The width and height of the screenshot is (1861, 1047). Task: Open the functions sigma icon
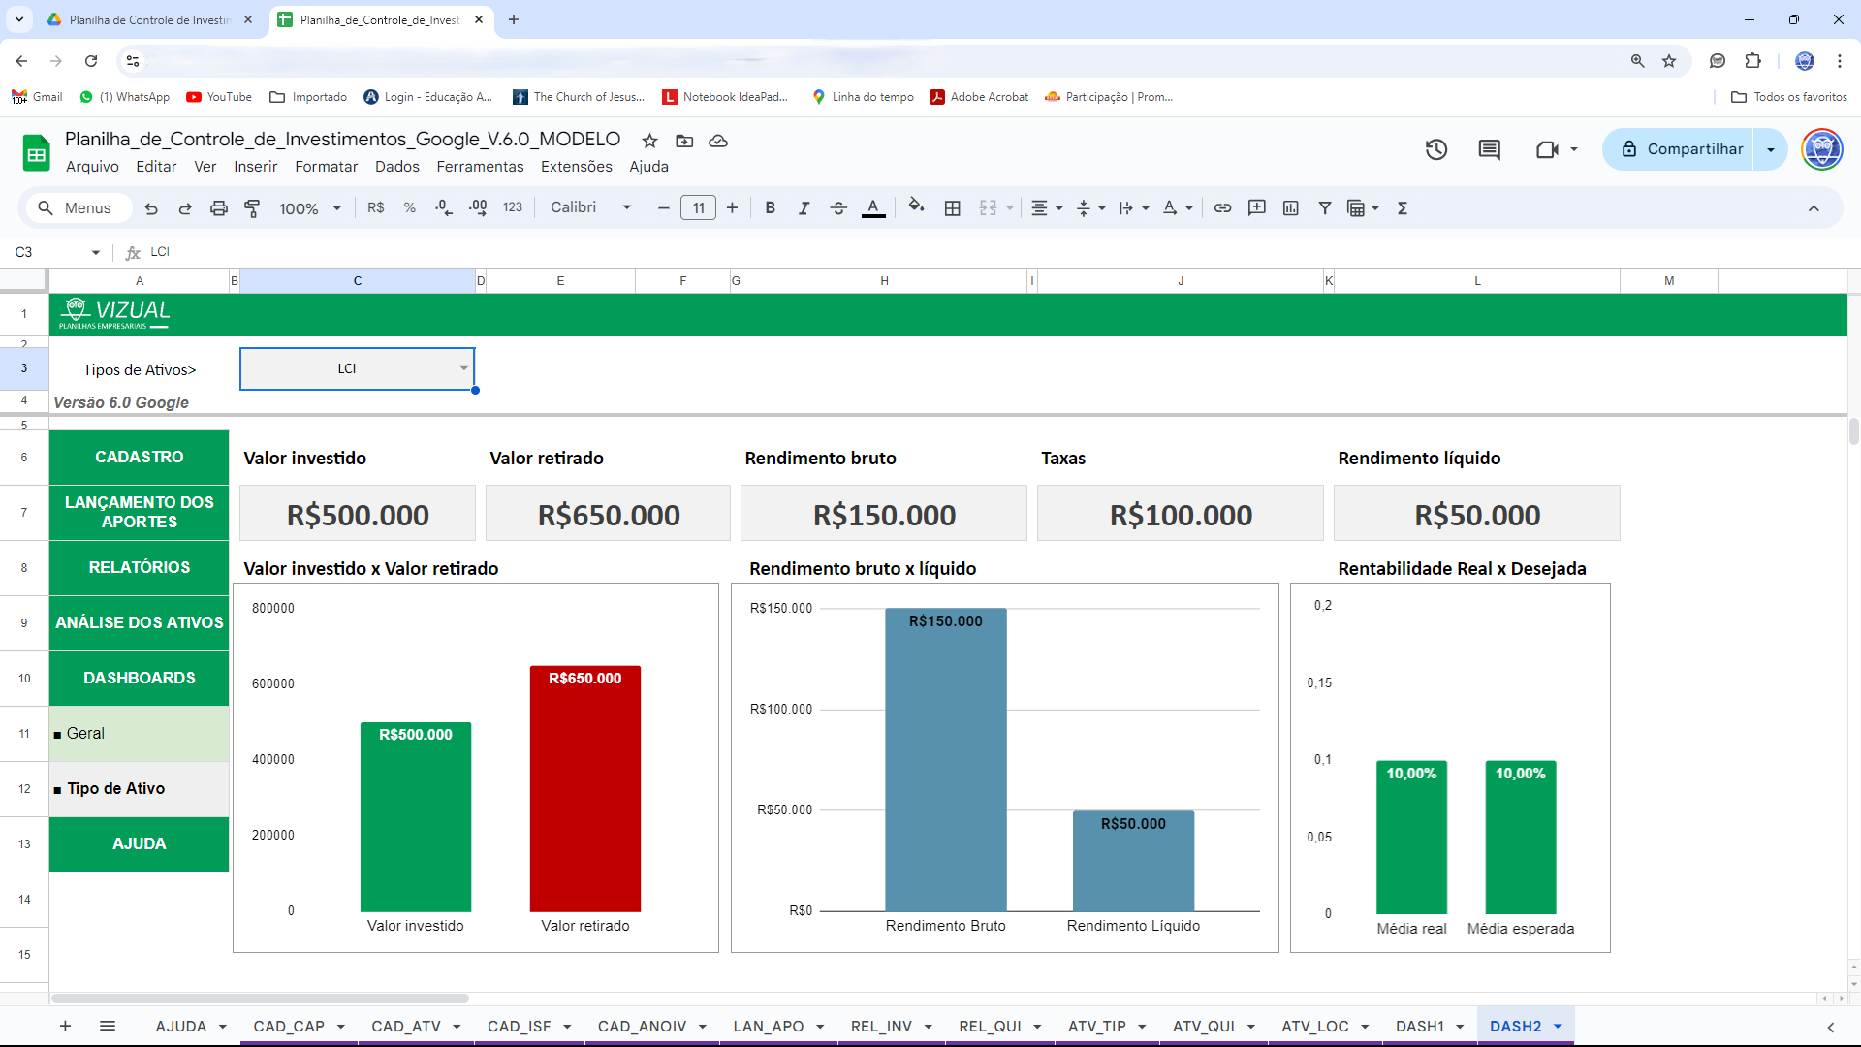tap(1402, 208)
